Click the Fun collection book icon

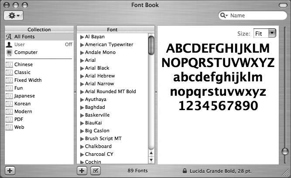(9, 88)
